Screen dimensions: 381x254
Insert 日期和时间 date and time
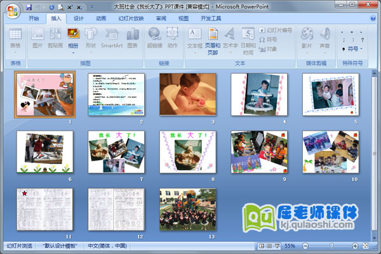coord(248,41)
